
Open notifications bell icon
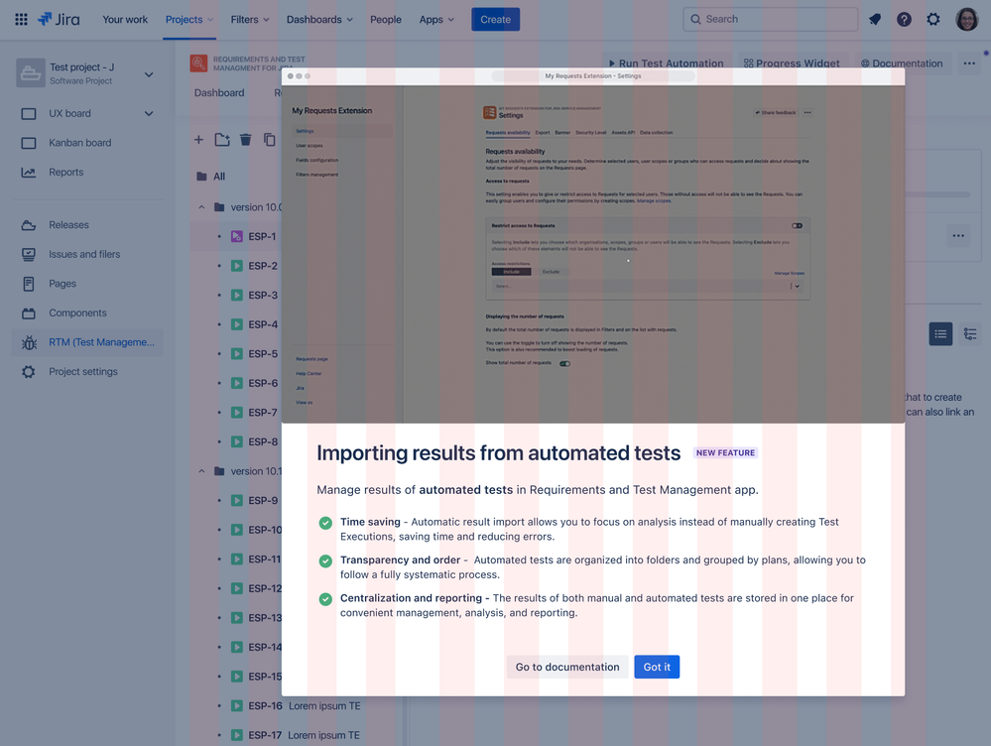click(875, 19)
